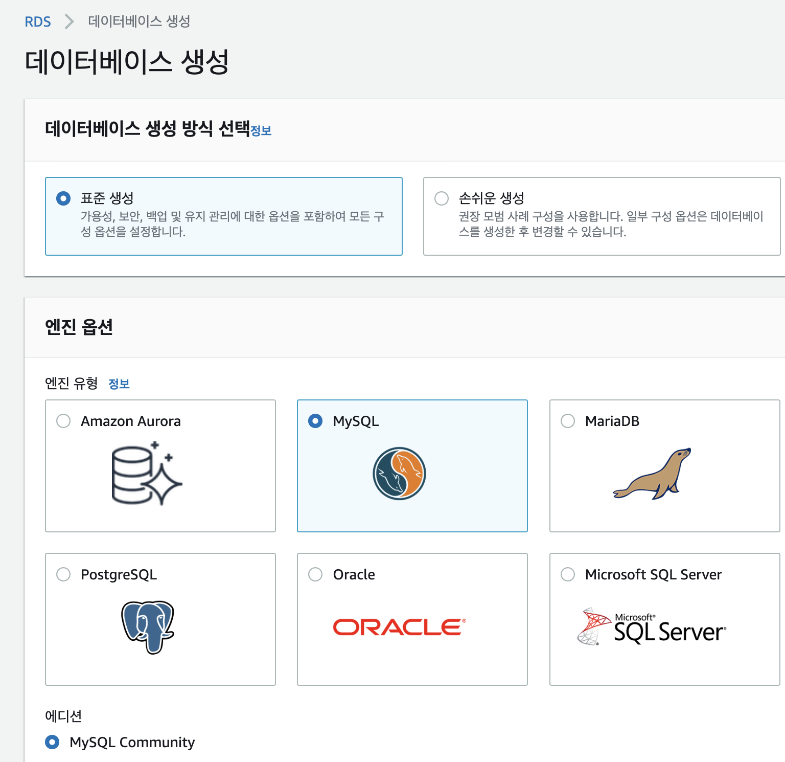Choose the Oracle engine radio
785x762 pixels.
click(315, 574)
